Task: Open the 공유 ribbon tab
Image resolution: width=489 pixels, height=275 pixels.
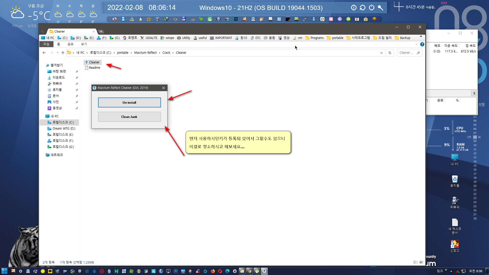Action: (x=70, y=44)
